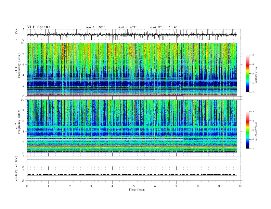Click the "ch.1(V)" waveform axis label
This screenshot has width=271, height=209.
tap(16, 34)
